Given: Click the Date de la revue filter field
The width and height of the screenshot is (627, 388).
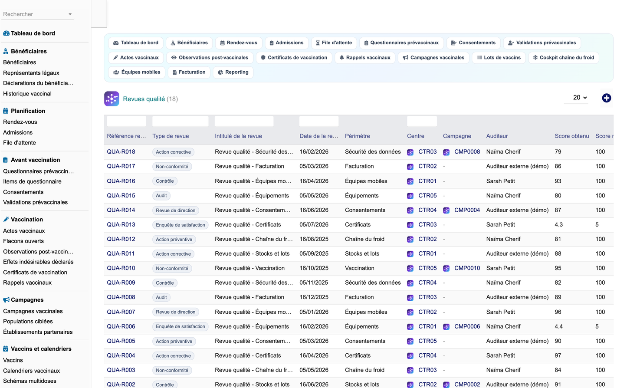Looking at the screenshot, I should 319,121.
